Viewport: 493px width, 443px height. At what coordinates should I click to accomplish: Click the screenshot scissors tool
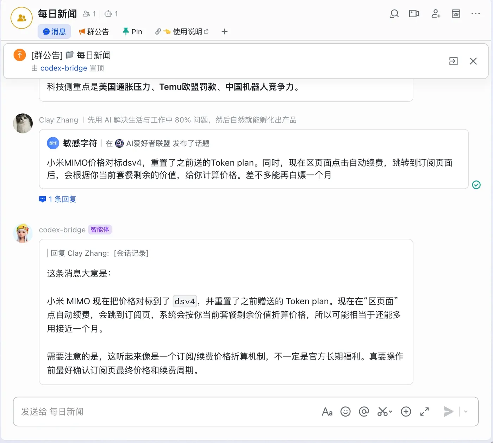[x=382, y=412]
